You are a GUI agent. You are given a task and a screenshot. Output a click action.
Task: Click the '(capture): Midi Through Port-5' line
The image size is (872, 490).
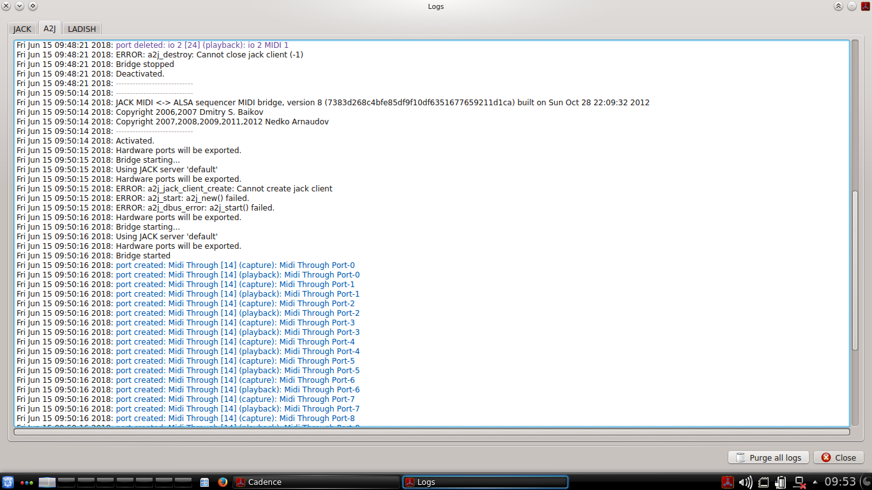click(x=186, y=361)
